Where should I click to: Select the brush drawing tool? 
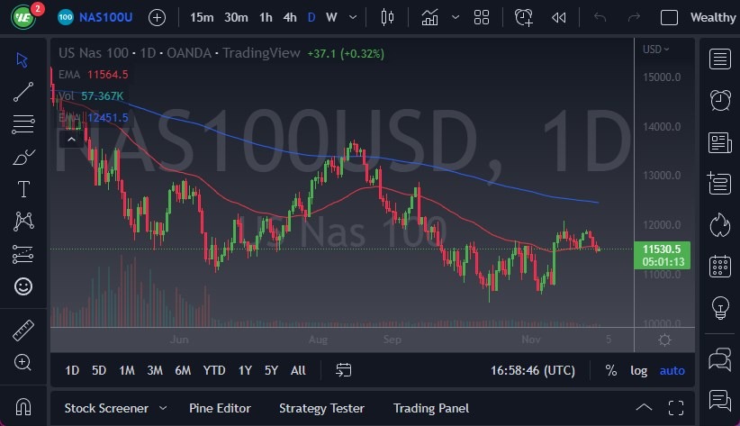point(23,157)
